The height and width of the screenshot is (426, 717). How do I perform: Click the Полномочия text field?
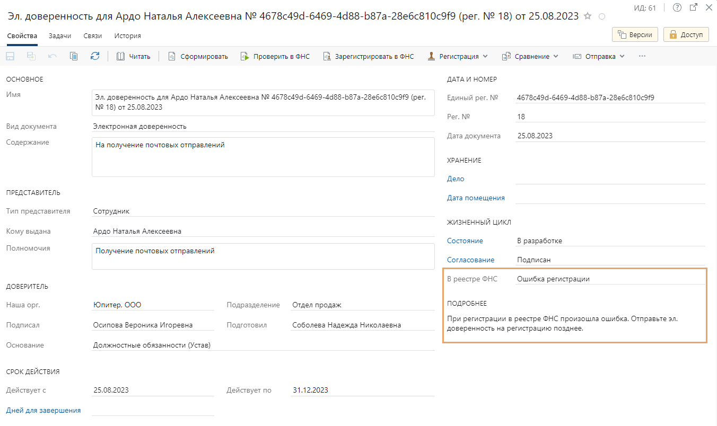[263, 256]
